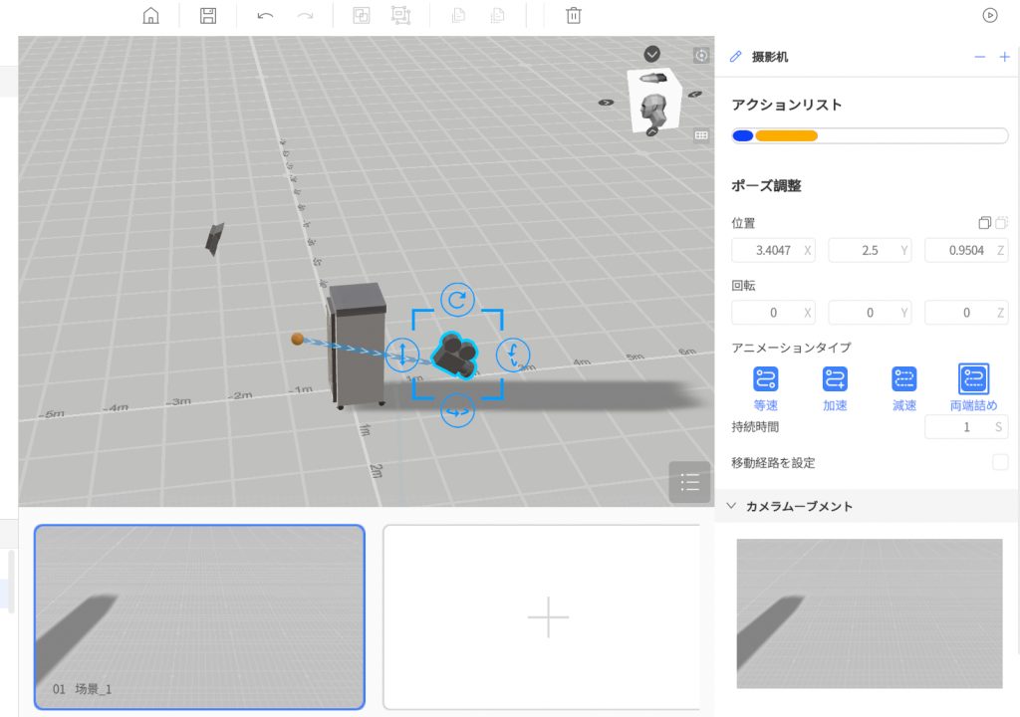Expand view cube options with top chevron
The height and width of the screenshot is (717, 1020).
pos(652,54)
